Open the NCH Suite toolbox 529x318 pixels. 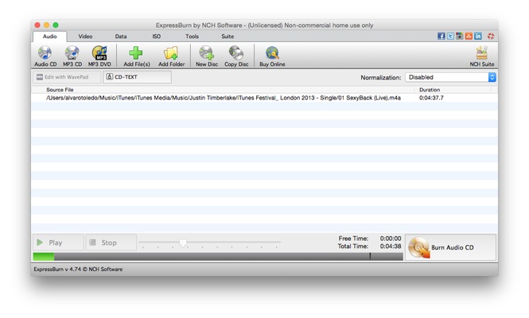482,56
